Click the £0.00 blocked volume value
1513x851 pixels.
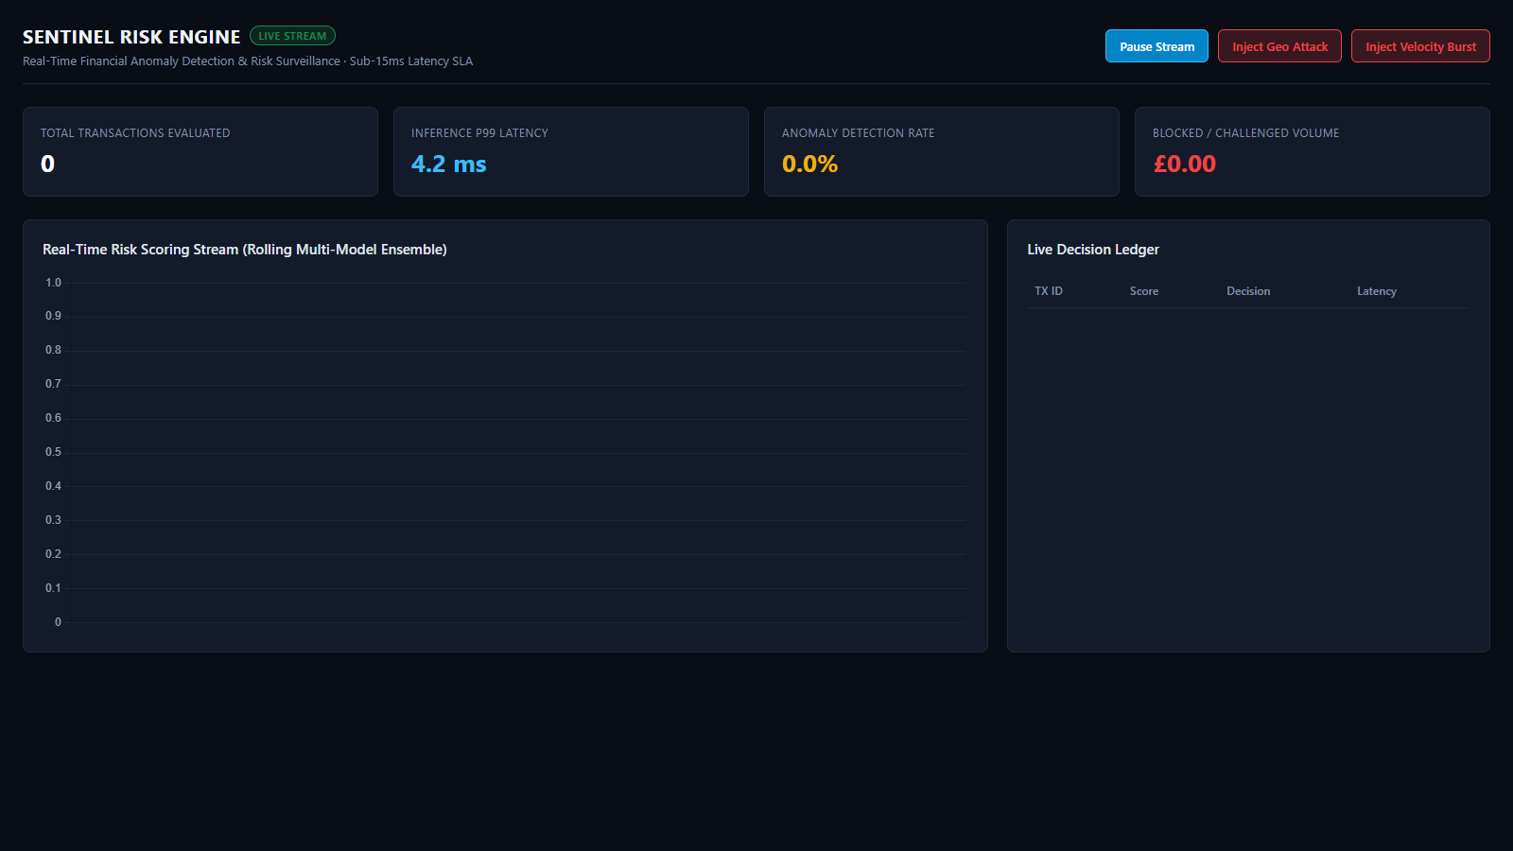[x=1184, y=164]
